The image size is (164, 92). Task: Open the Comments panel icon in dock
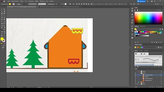click(132, 38)
